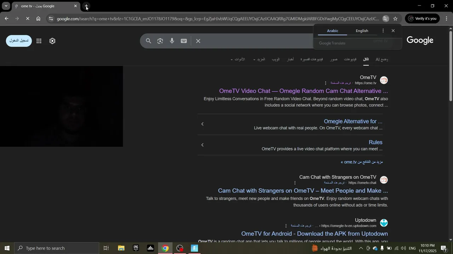
Task: Bookmark this page with the star
Action: pyautogui.click(x=395, y=19)
